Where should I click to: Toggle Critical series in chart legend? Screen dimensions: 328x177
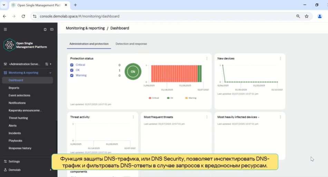click(x=154, y=98)
